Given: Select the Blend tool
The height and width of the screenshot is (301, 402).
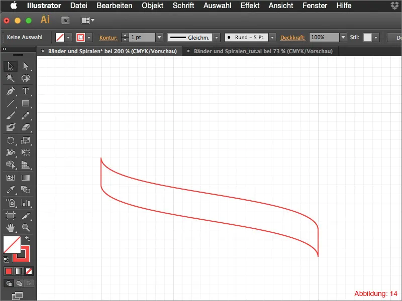Looking at the screenshot, I should (x=26, y=190).
